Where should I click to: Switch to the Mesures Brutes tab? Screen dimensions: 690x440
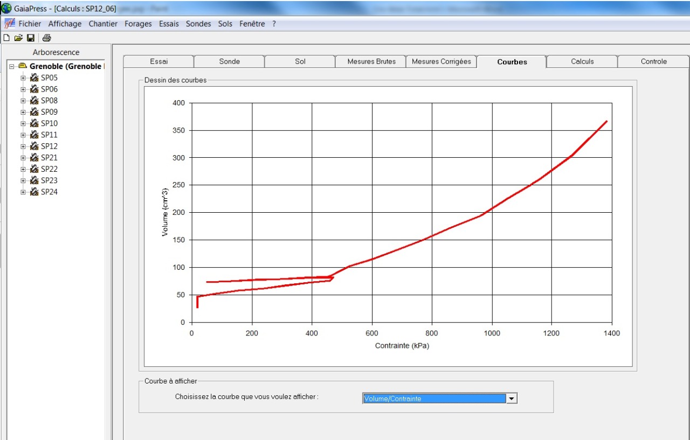click(x=371, y=61)
